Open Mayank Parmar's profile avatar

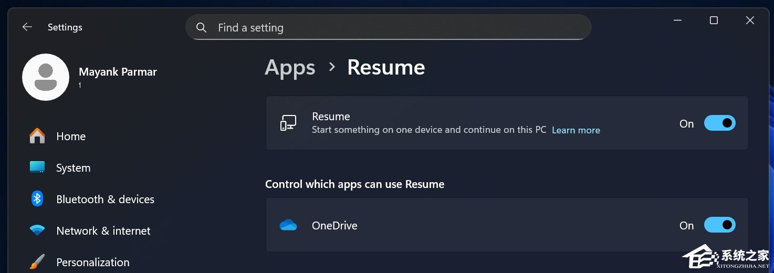[46, 77]
